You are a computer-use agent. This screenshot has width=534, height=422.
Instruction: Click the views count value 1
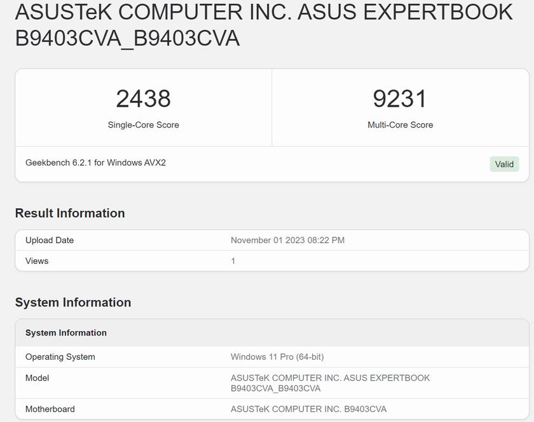pyautogui.click(x=233, y=261)
